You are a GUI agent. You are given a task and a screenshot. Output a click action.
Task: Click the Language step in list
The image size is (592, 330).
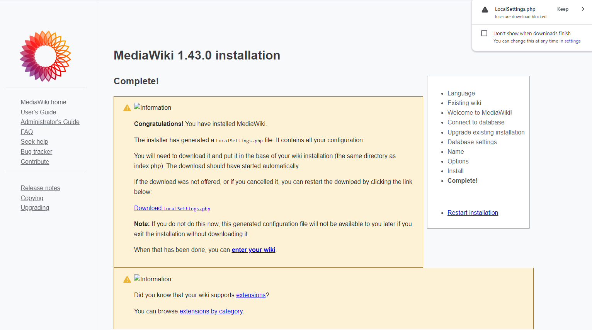click(461, 93)
